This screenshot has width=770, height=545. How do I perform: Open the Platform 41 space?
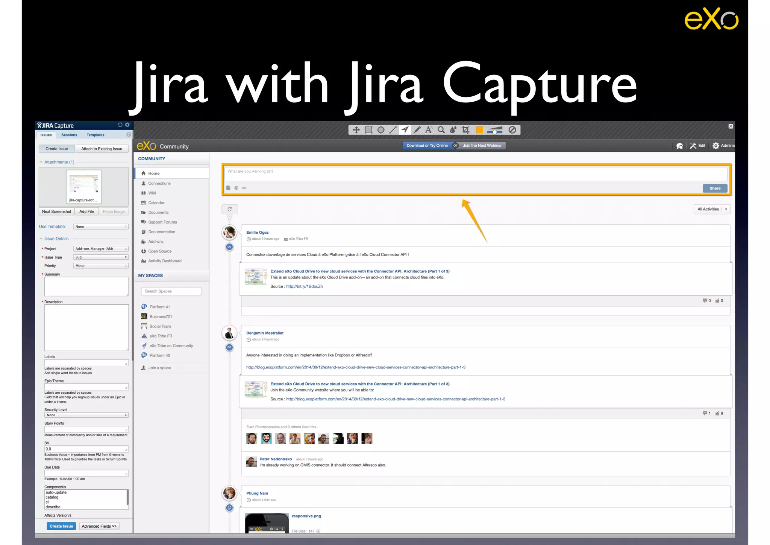pyautogui.click(x=159, y=307)
